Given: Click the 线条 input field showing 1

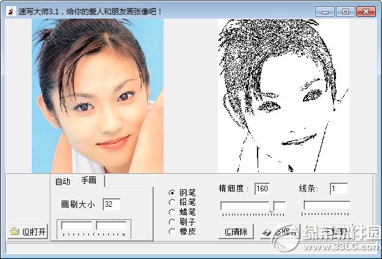Looking at the screenshot, I should (338, 189).
